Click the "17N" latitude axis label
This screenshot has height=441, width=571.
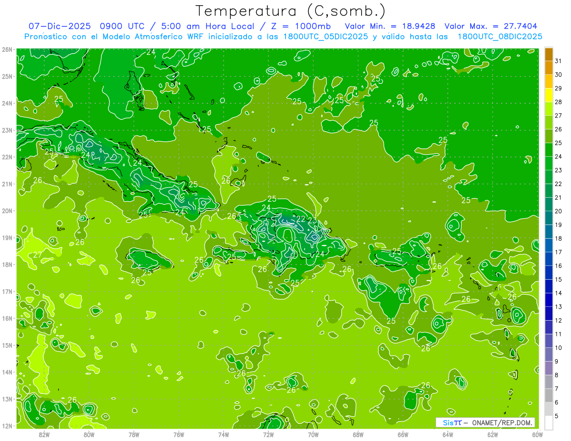tap(7, 291)
